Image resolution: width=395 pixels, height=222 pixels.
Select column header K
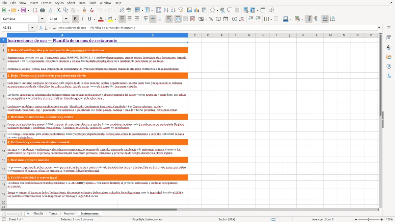point(303,35)
